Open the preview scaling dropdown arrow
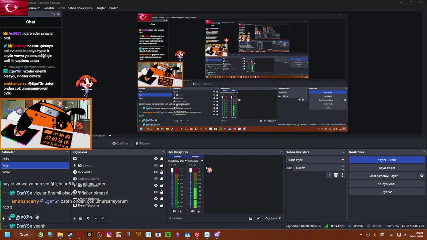Viewport: 427px width, 240px height. coord(110,136)
